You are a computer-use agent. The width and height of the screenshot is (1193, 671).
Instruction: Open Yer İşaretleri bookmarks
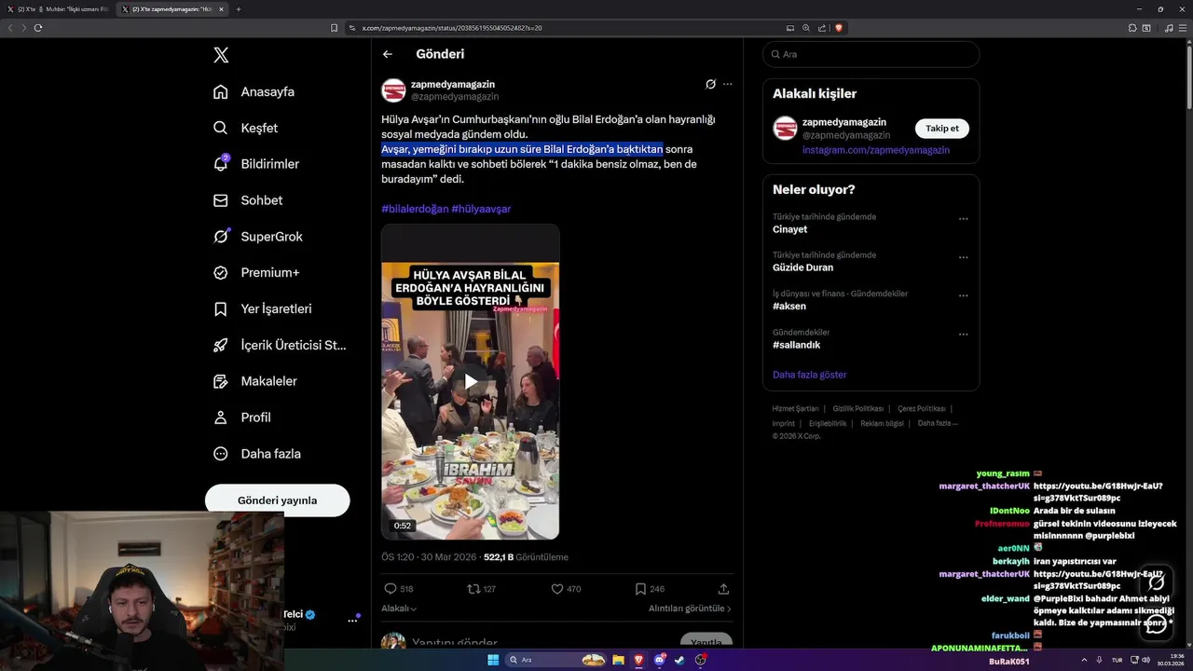(262, 308)
